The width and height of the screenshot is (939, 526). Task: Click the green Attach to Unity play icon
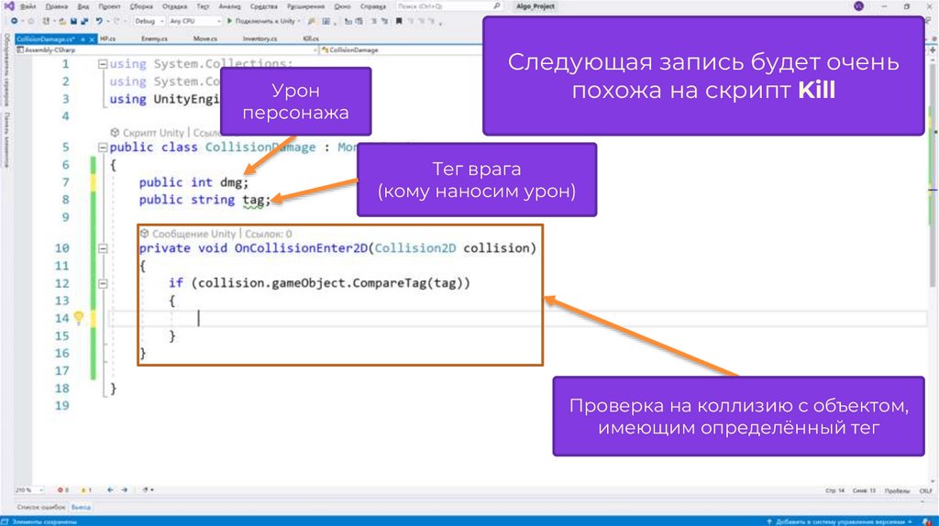(229, 21)
